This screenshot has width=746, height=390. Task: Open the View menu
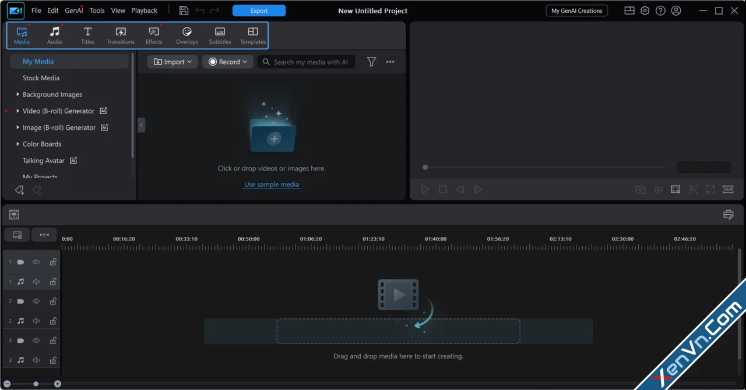(x=118, y=10)
